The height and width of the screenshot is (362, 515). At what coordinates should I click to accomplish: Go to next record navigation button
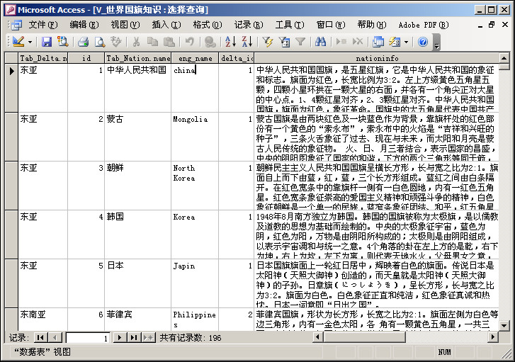point(120,337)
